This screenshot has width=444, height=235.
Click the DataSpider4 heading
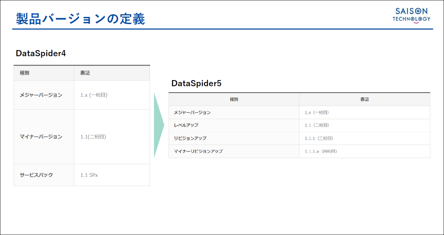pyautogui.click(x=41, y=54)
